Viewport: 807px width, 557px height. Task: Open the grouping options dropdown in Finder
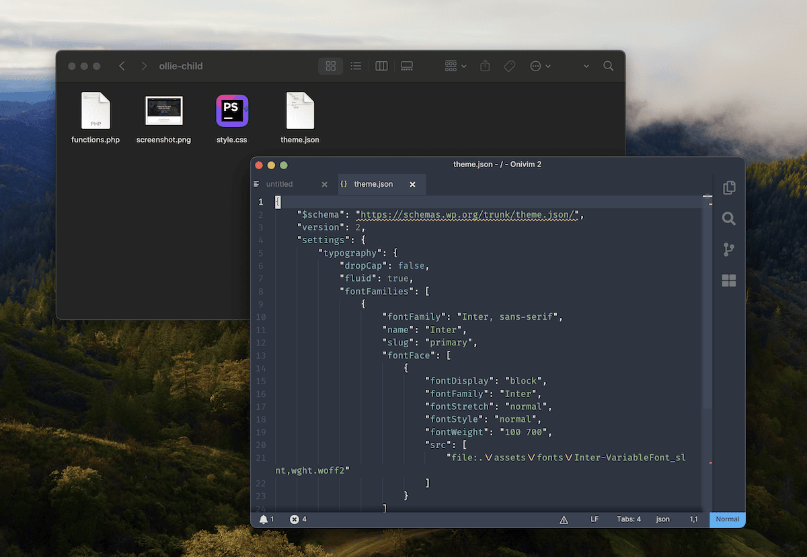[x=454, y=66]
